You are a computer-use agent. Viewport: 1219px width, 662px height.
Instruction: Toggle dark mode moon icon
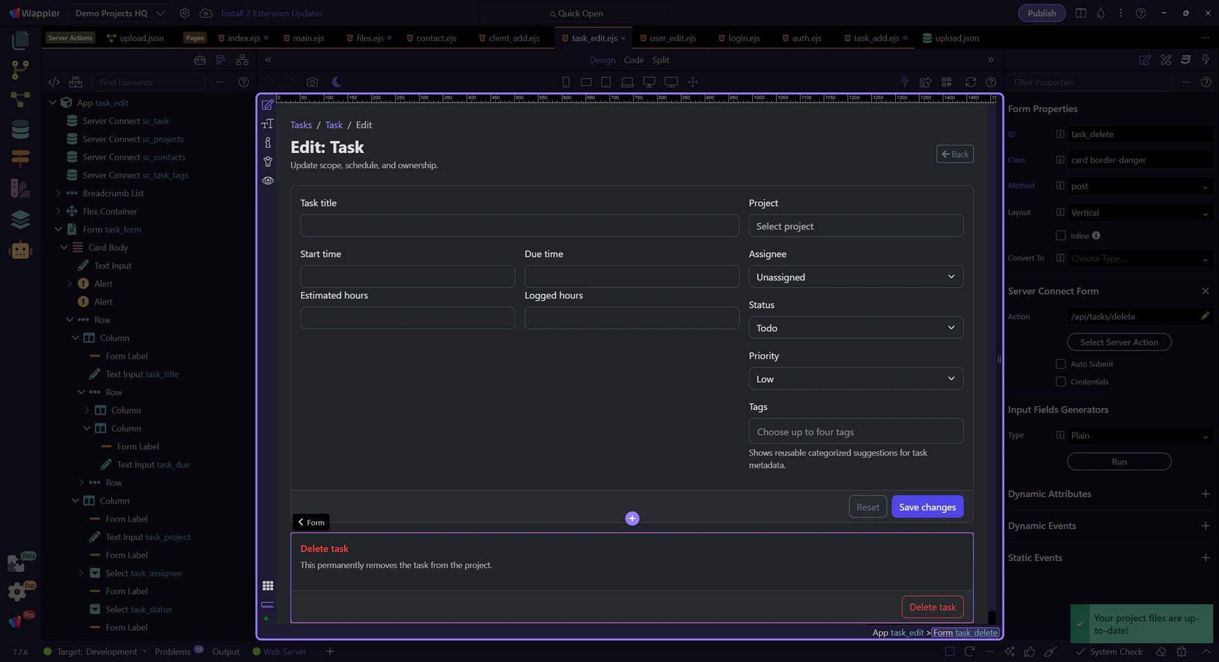point(336,82)
